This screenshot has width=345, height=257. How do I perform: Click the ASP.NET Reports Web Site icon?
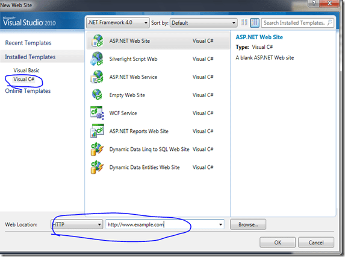coord(97,131)
